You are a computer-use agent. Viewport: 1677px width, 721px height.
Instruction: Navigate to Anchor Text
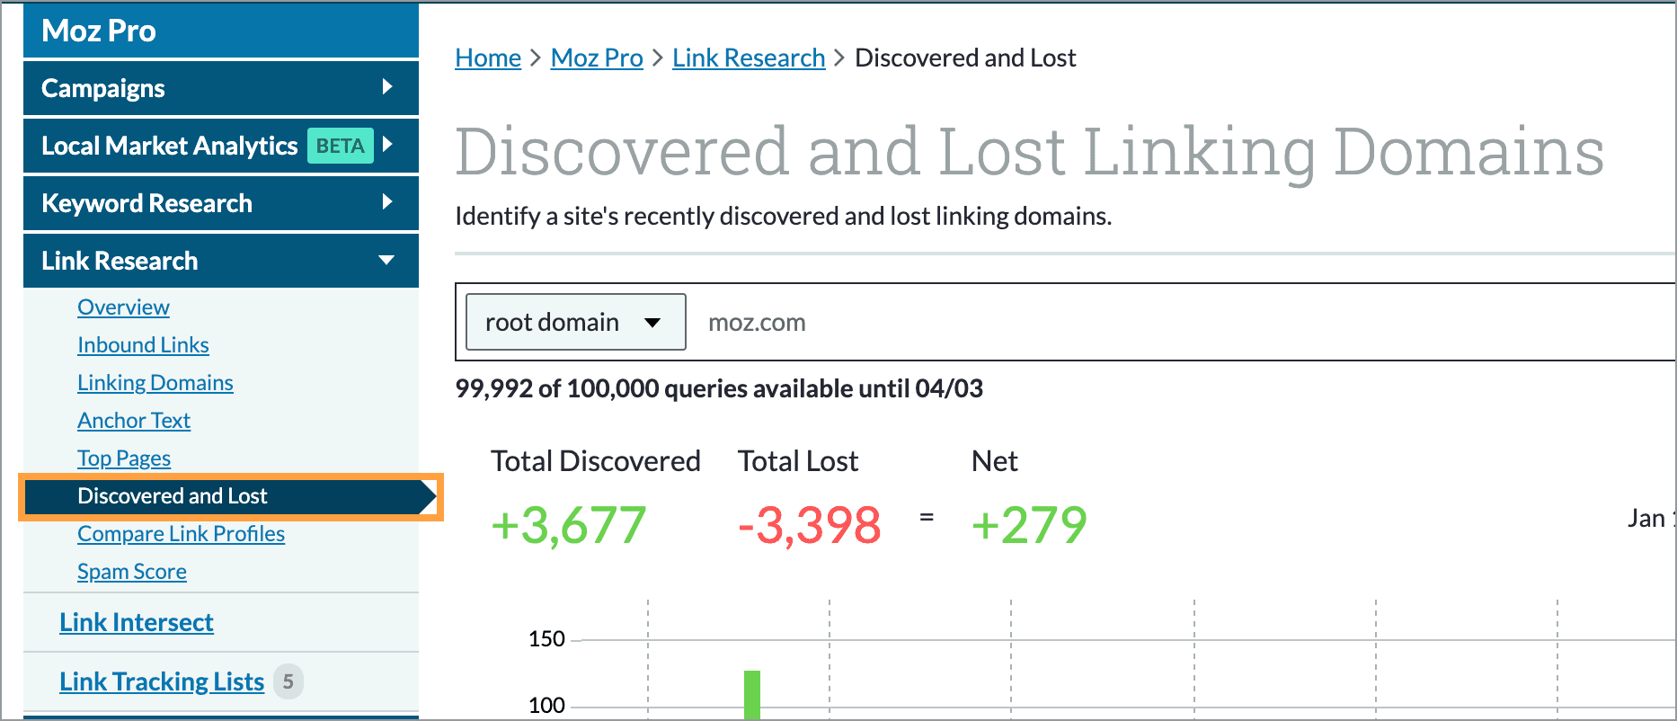pos(134,421)
